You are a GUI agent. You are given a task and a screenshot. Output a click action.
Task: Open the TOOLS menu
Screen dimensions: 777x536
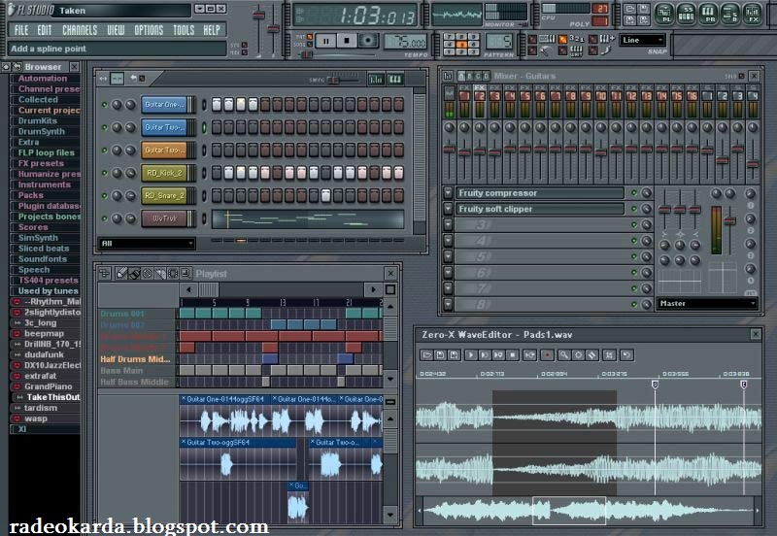tap(184, 30)
